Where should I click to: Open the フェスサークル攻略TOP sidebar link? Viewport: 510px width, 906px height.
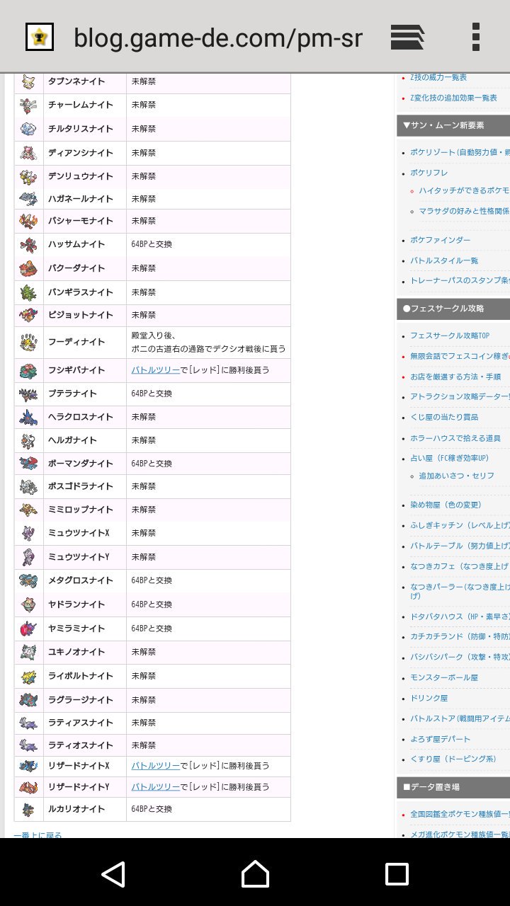pos(450,336)
